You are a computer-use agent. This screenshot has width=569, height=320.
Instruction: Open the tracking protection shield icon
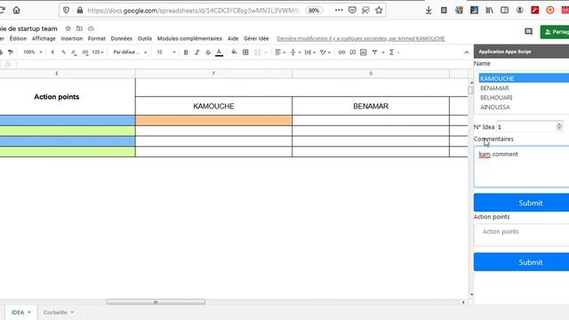point(66,10)
